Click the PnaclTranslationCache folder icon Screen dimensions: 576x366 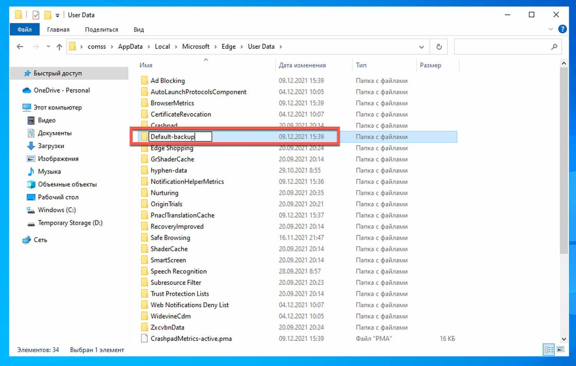click(144, 215)
